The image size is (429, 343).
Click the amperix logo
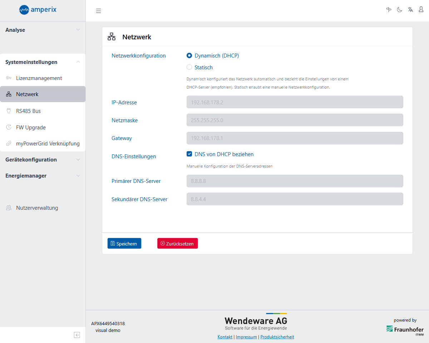pyautogui.click(x=38, y=10)
